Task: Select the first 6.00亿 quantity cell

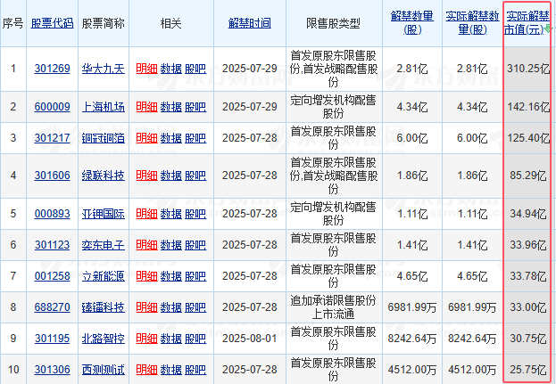Action: tap(412, 138)
